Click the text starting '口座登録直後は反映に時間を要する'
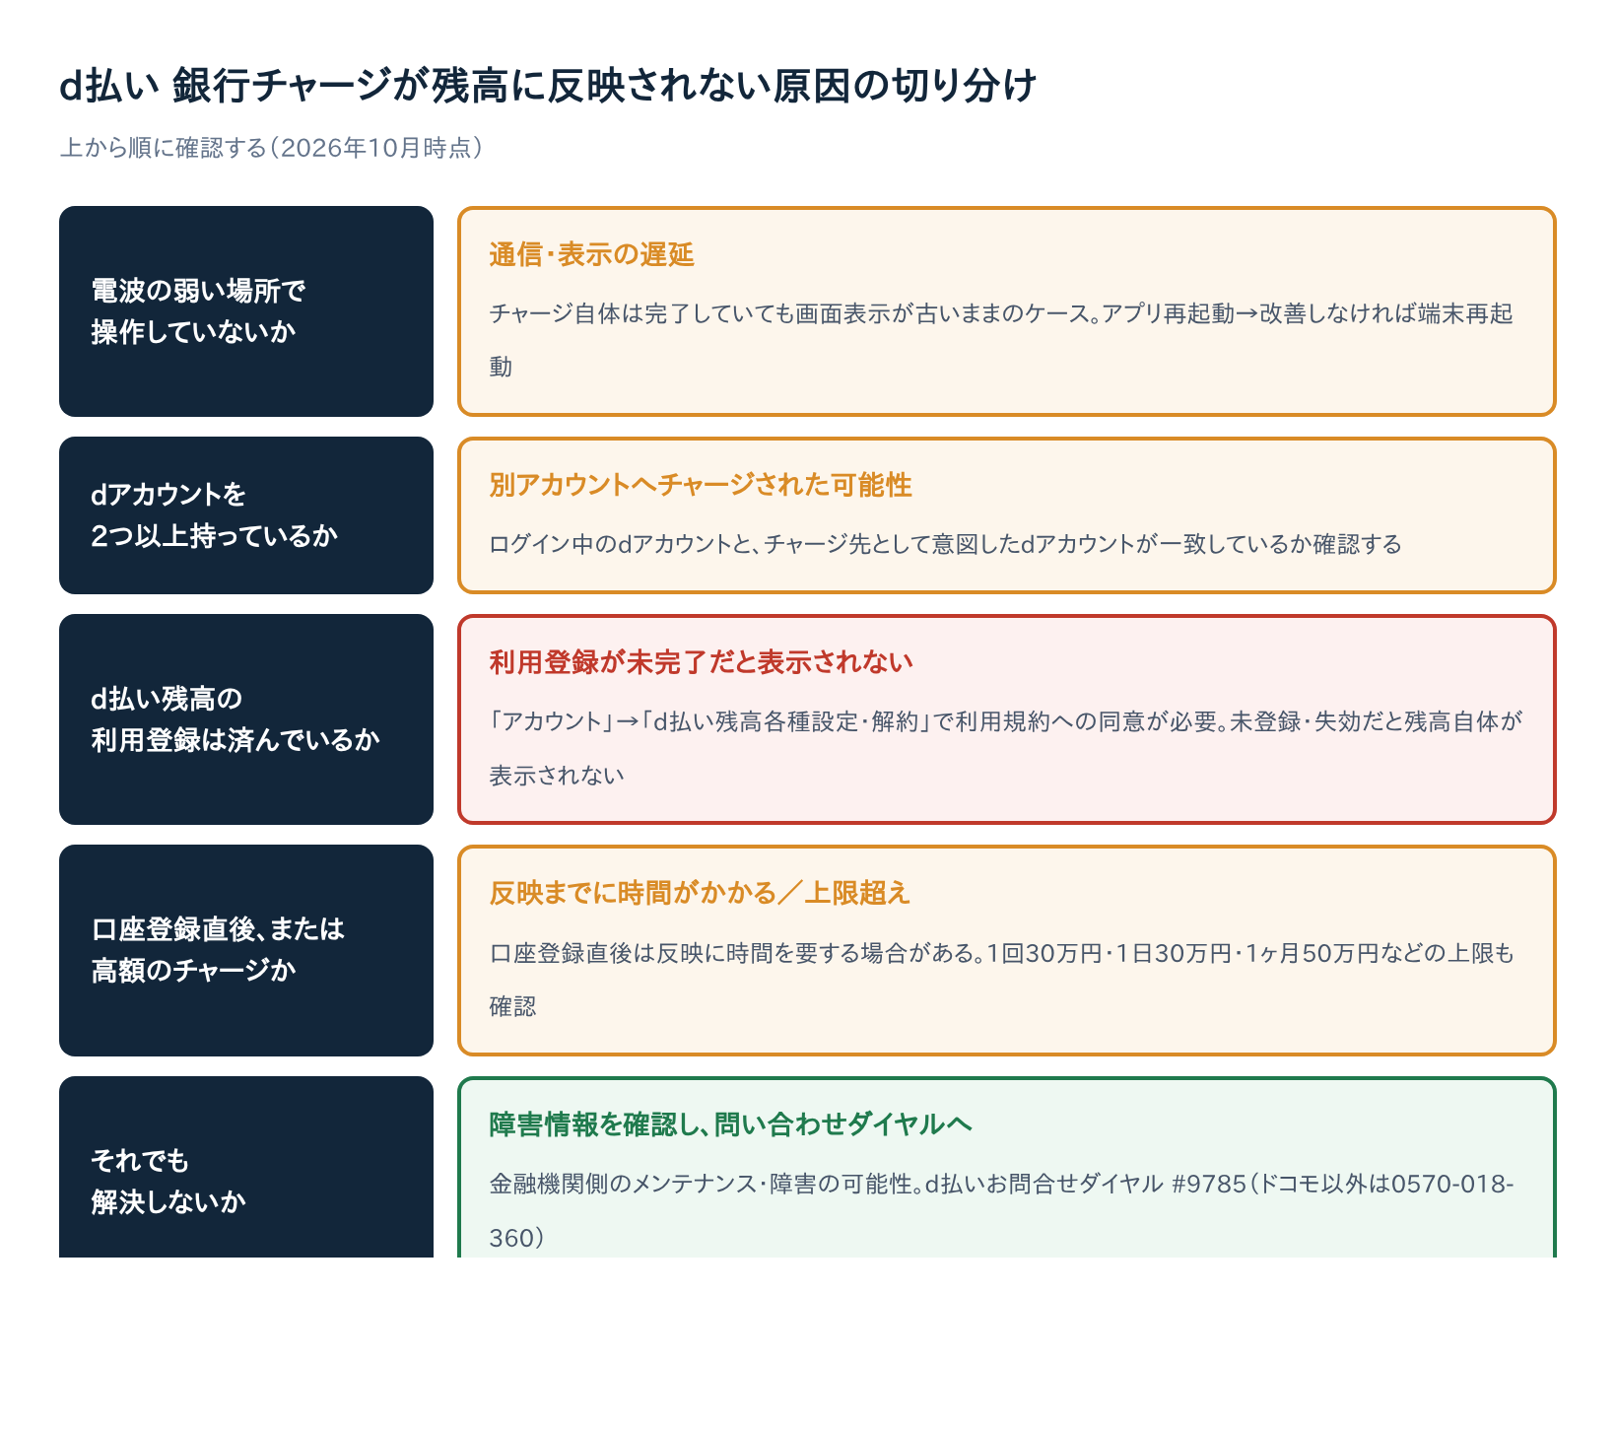The image size is (1616, 1429). (1001, 980)
